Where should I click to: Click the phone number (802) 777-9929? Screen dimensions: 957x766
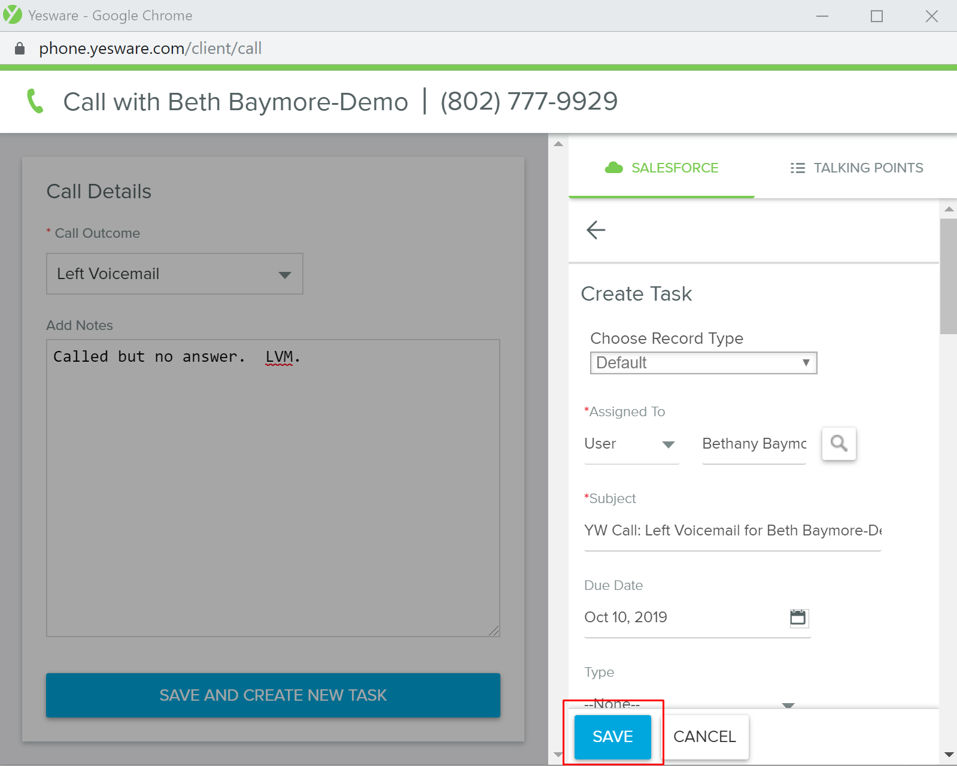click(x=529, y=101)
